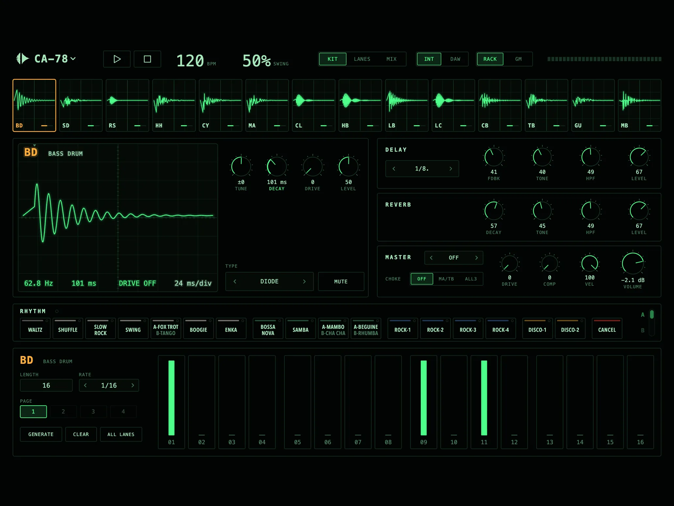Select the CY cymbal pad
The image size is (674, 506).
[220, 105]
